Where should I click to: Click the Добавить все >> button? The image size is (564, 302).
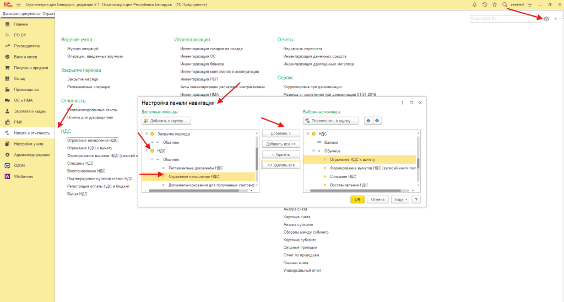click(281, 144)
